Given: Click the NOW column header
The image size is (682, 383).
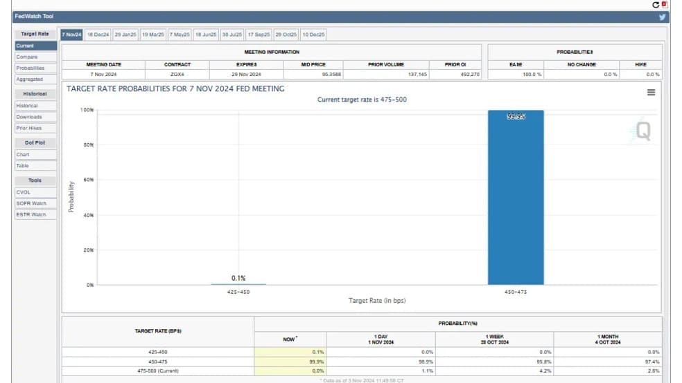Looking at the screenshot, I should coord(290,339).
